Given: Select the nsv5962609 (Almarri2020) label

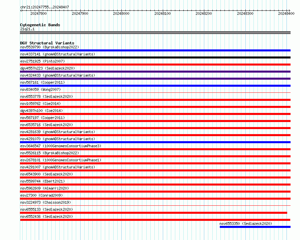Looking at the screenshot, I should (44, 188).
